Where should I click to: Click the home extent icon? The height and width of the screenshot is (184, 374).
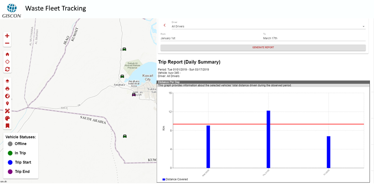coord(7,54)
